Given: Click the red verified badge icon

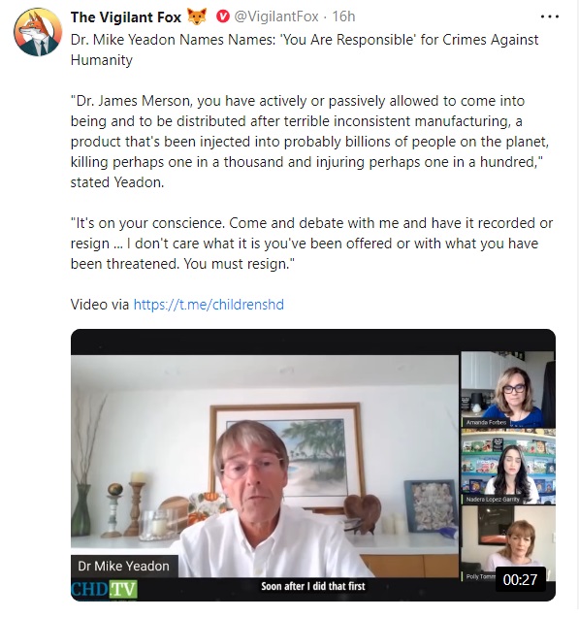Looking at the screenshot, I should 223,16.
